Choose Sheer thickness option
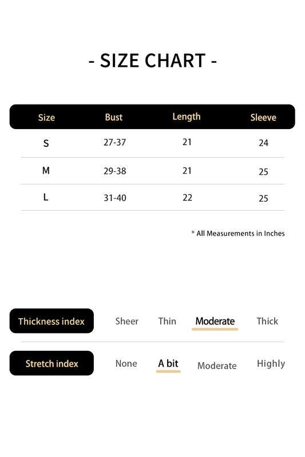The width and height of the screenshot is (305, 457). coord(126,321)
